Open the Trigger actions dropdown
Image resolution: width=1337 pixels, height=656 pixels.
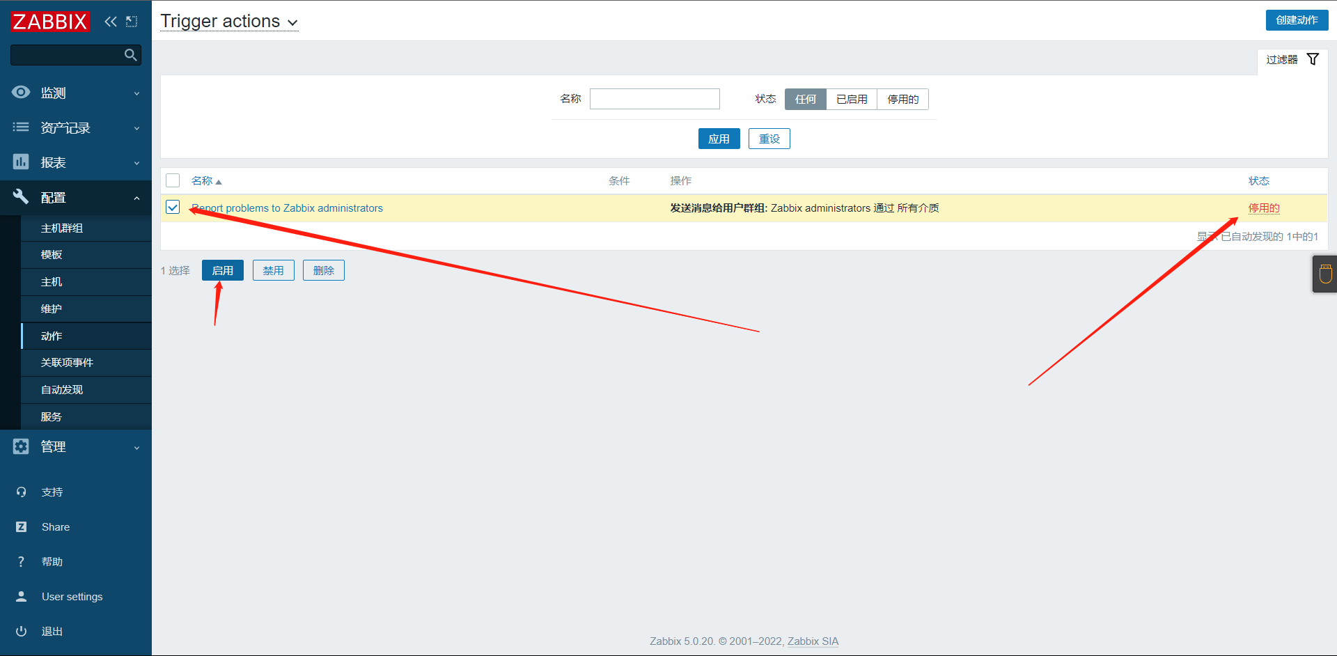[229, 22]
